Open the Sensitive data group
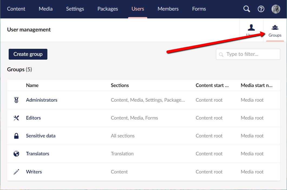The width and height of the screenshot is (287, 190). 41,136
